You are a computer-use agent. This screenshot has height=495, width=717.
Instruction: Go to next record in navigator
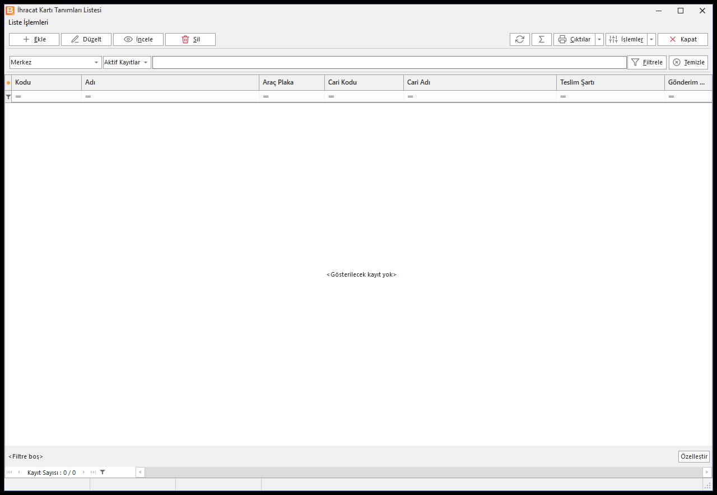[x=84, y=472]
